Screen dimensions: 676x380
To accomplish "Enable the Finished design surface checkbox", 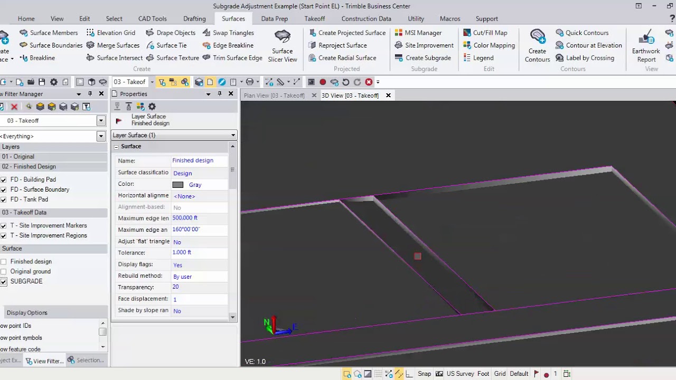I will pyautogui.click(x=4, y=262).
